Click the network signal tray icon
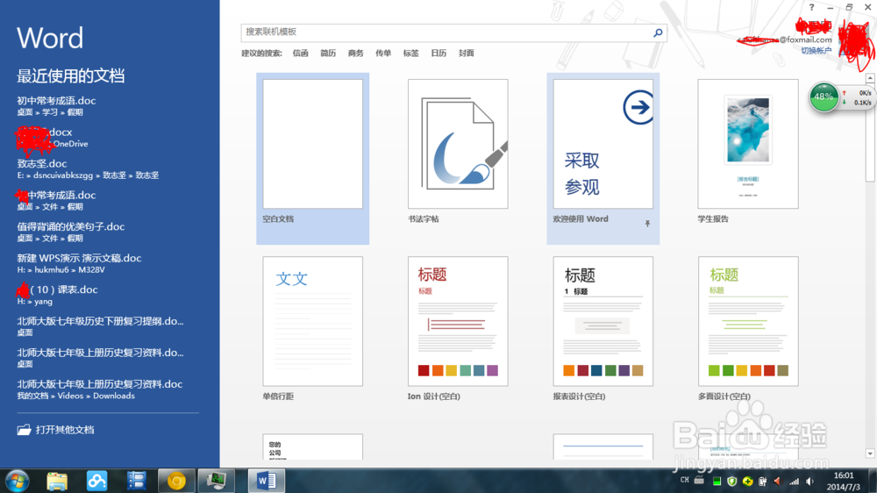Screen dimensions: 877x493 [794, 482]
